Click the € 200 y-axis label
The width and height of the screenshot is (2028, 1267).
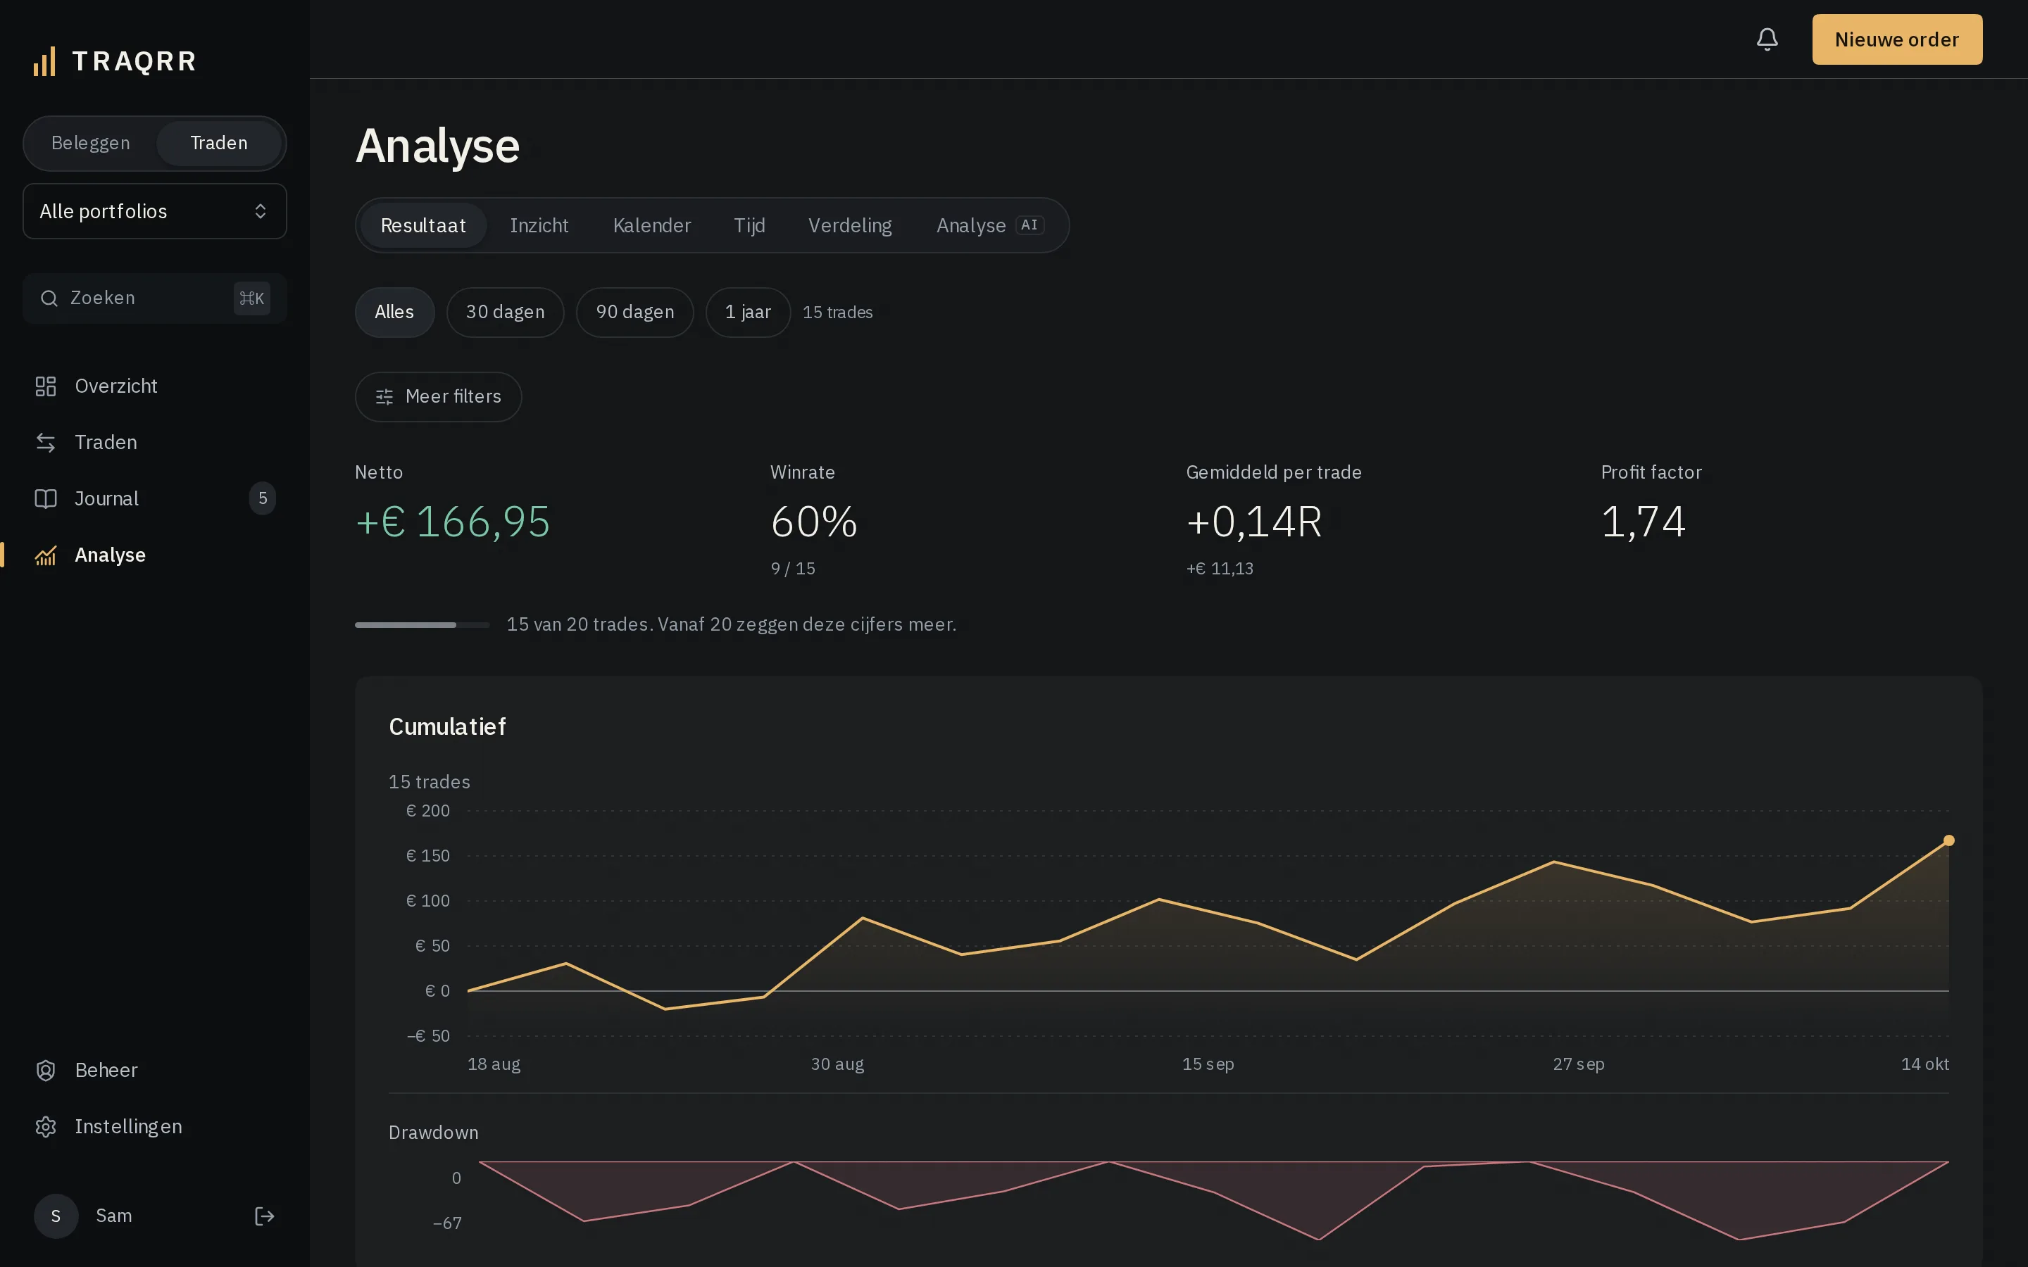pos(428,811)
